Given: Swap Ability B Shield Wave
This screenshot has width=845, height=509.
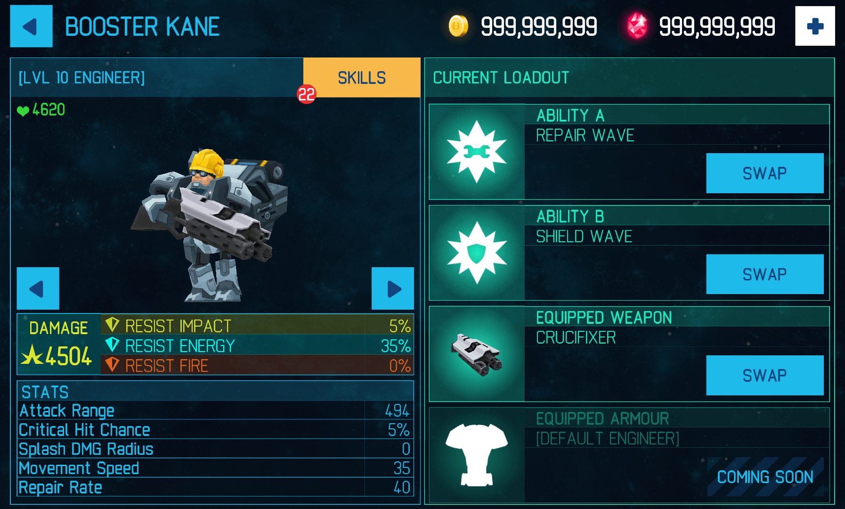Looking at the screenshot, I should [765, 274].
